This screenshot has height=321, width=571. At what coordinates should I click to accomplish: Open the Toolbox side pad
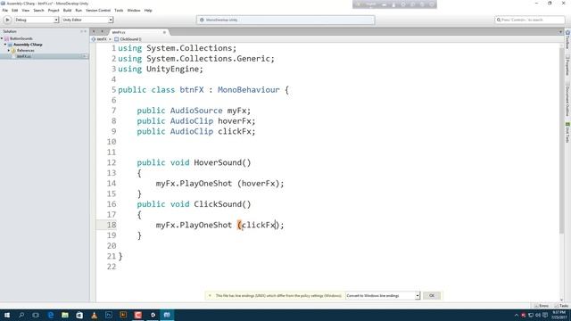point(567,40)
